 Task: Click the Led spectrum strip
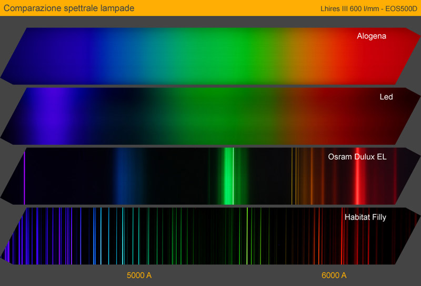click(x=210, y=116)
